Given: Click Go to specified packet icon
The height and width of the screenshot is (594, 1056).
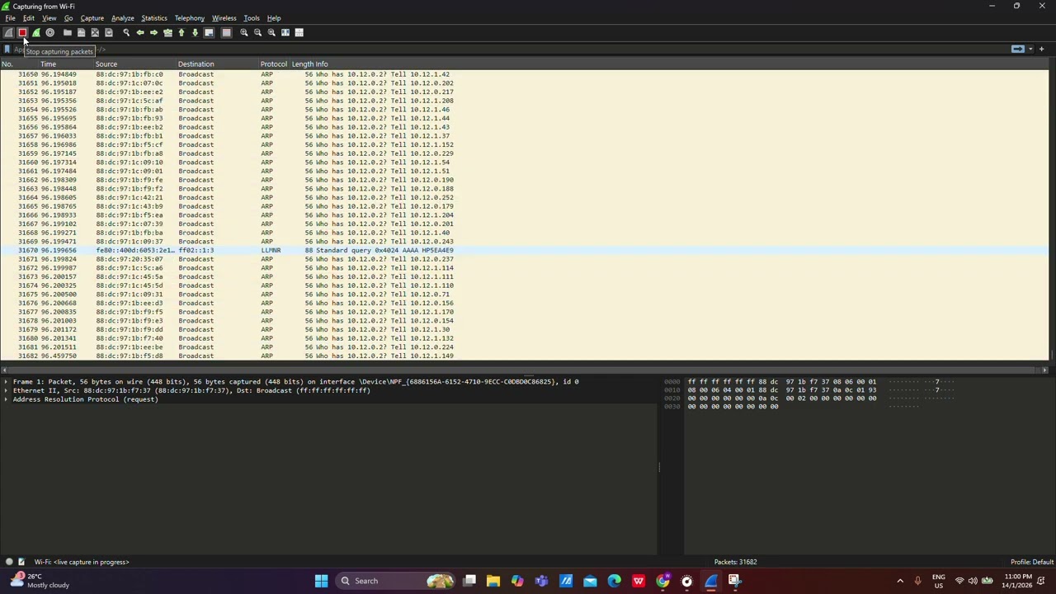Looking at the screenshot, I should tap(167, 33).
